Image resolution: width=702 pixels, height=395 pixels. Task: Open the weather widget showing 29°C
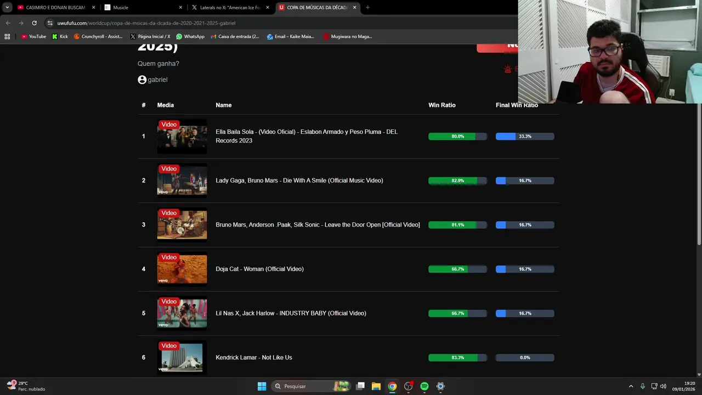coord(25,386)
